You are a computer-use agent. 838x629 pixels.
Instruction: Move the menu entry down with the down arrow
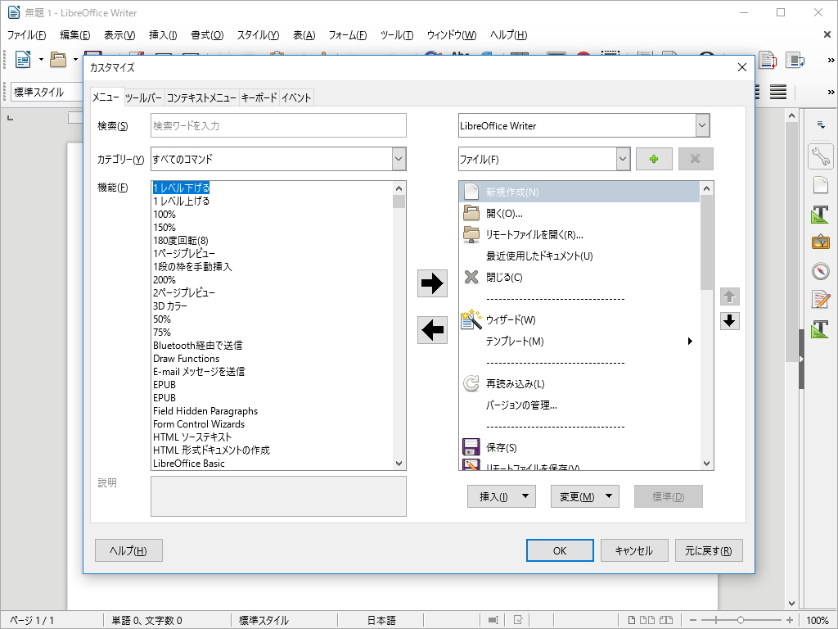tap(729, 321)
